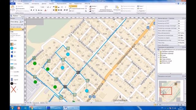Screen dimensions: 196x110
Task: Switch to the Insert (Вставка) ribbon tab
Action: click(27, 4)
